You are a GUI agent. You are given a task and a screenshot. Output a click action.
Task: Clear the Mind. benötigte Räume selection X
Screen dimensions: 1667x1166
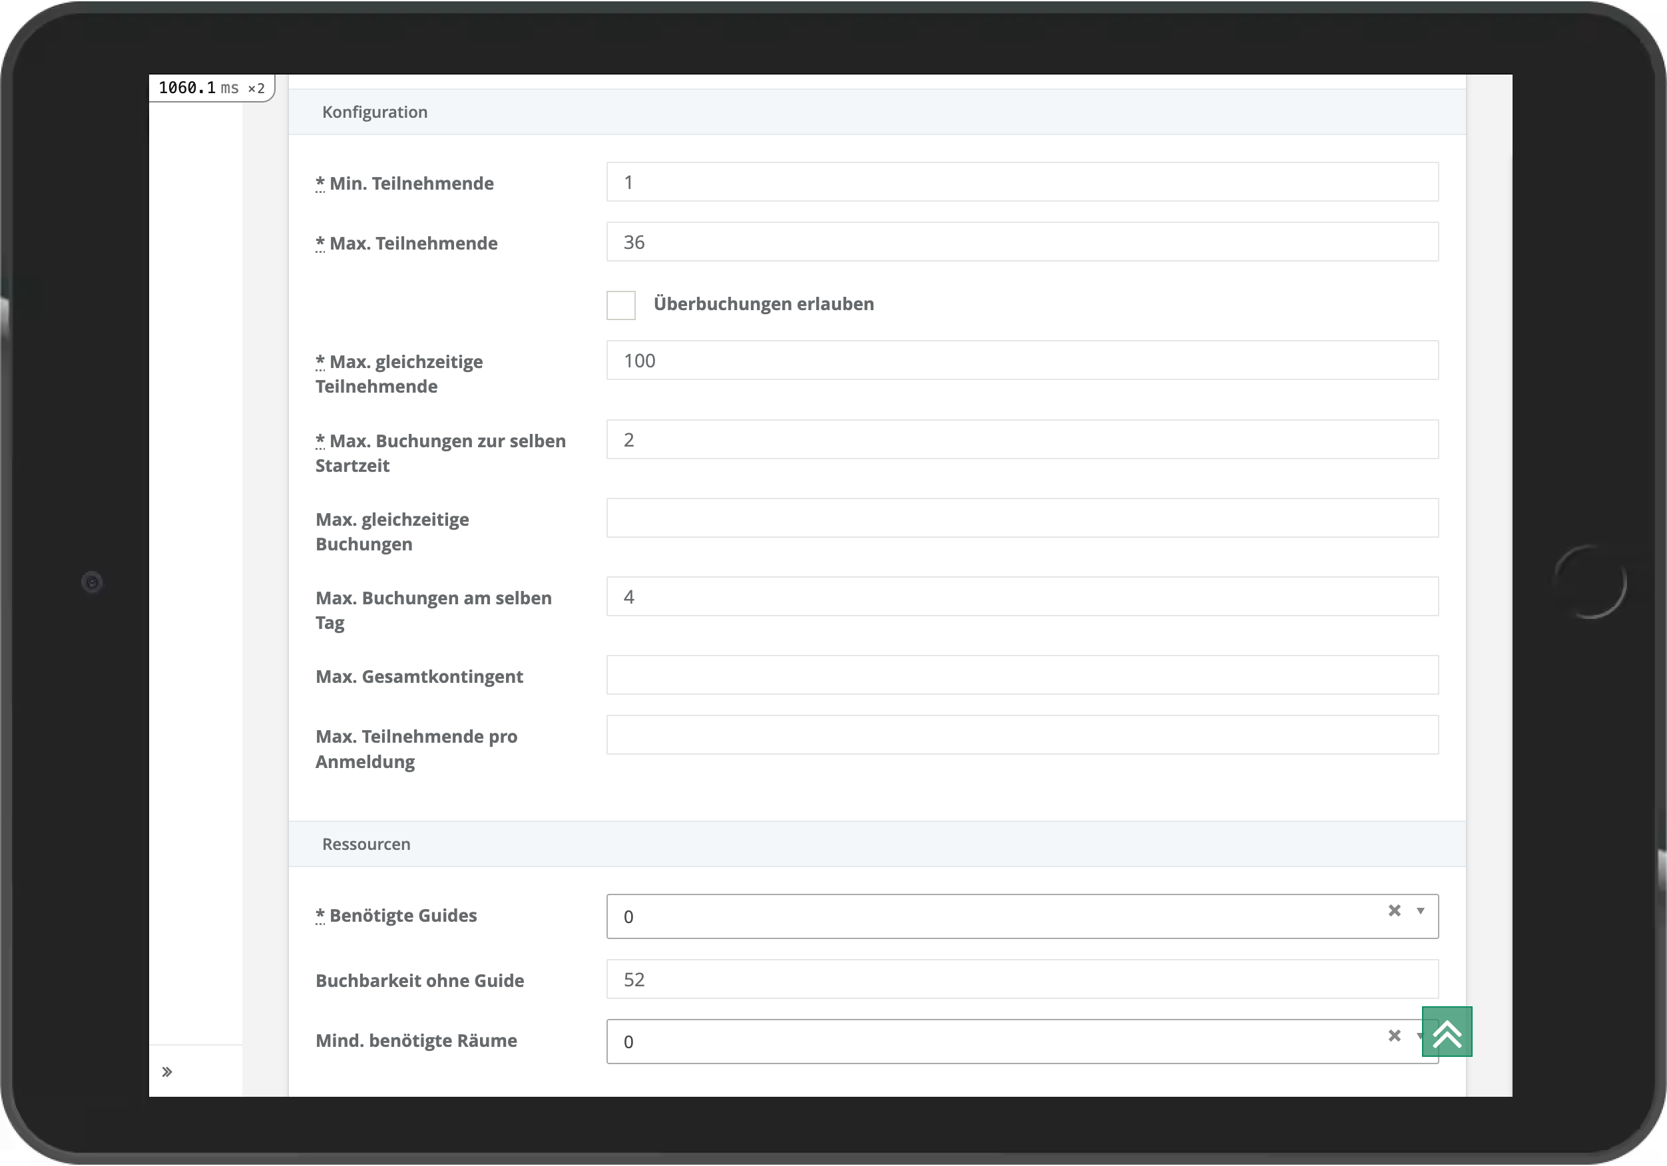pos(1394,1036)
